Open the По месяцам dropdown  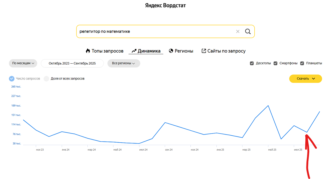[23, 63]
